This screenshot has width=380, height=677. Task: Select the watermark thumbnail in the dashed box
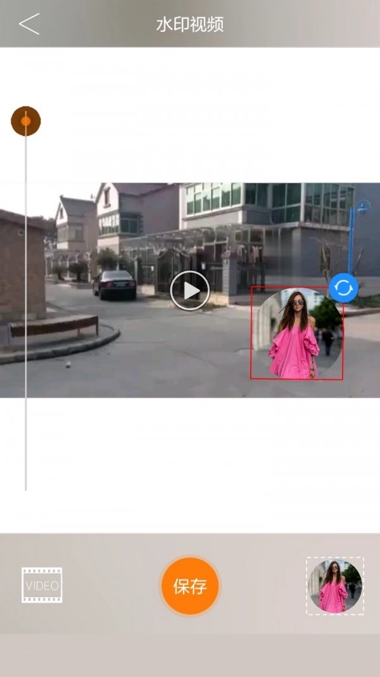(334, 586)
